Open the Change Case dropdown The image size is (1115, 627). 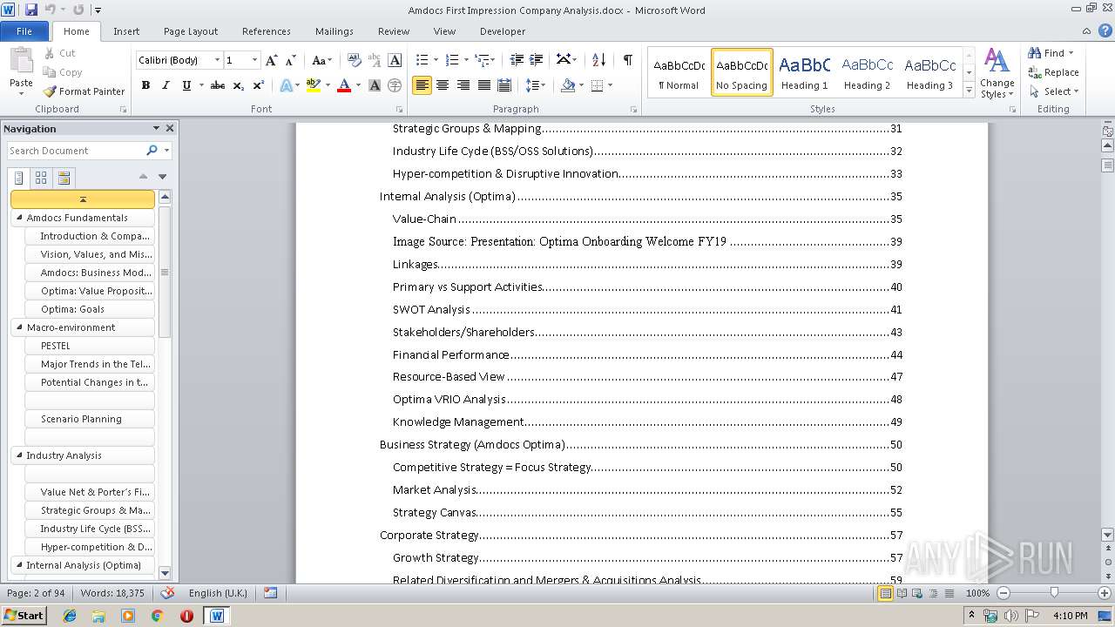321,60
